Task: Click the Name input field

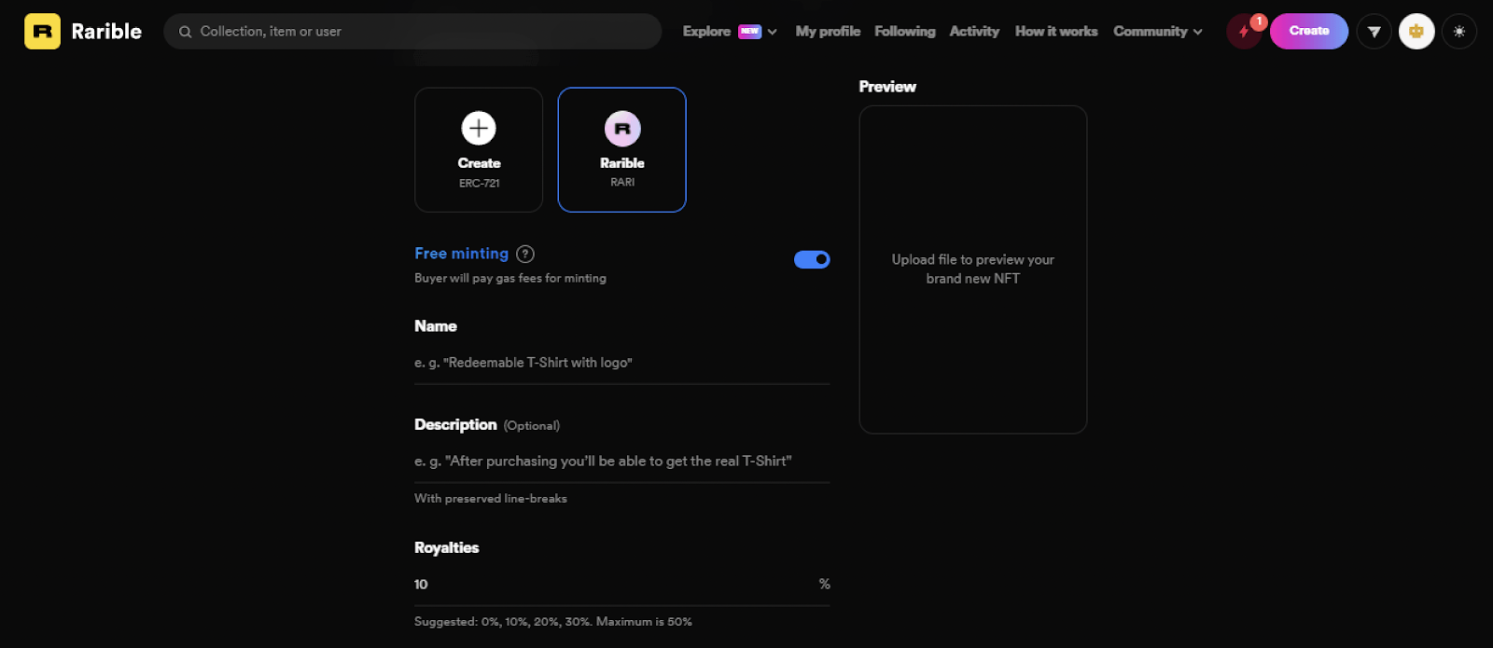Action: click(622, 363)
